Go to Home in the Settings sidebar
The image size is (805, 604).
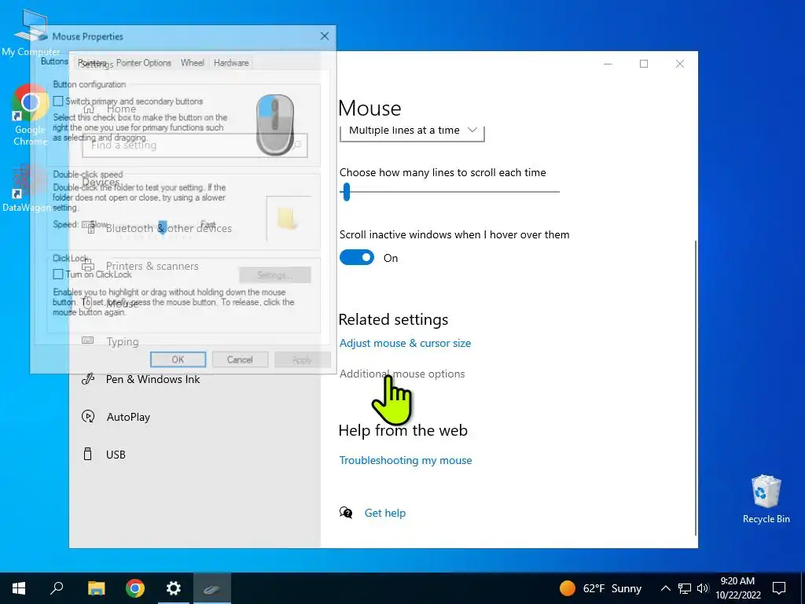121,109
